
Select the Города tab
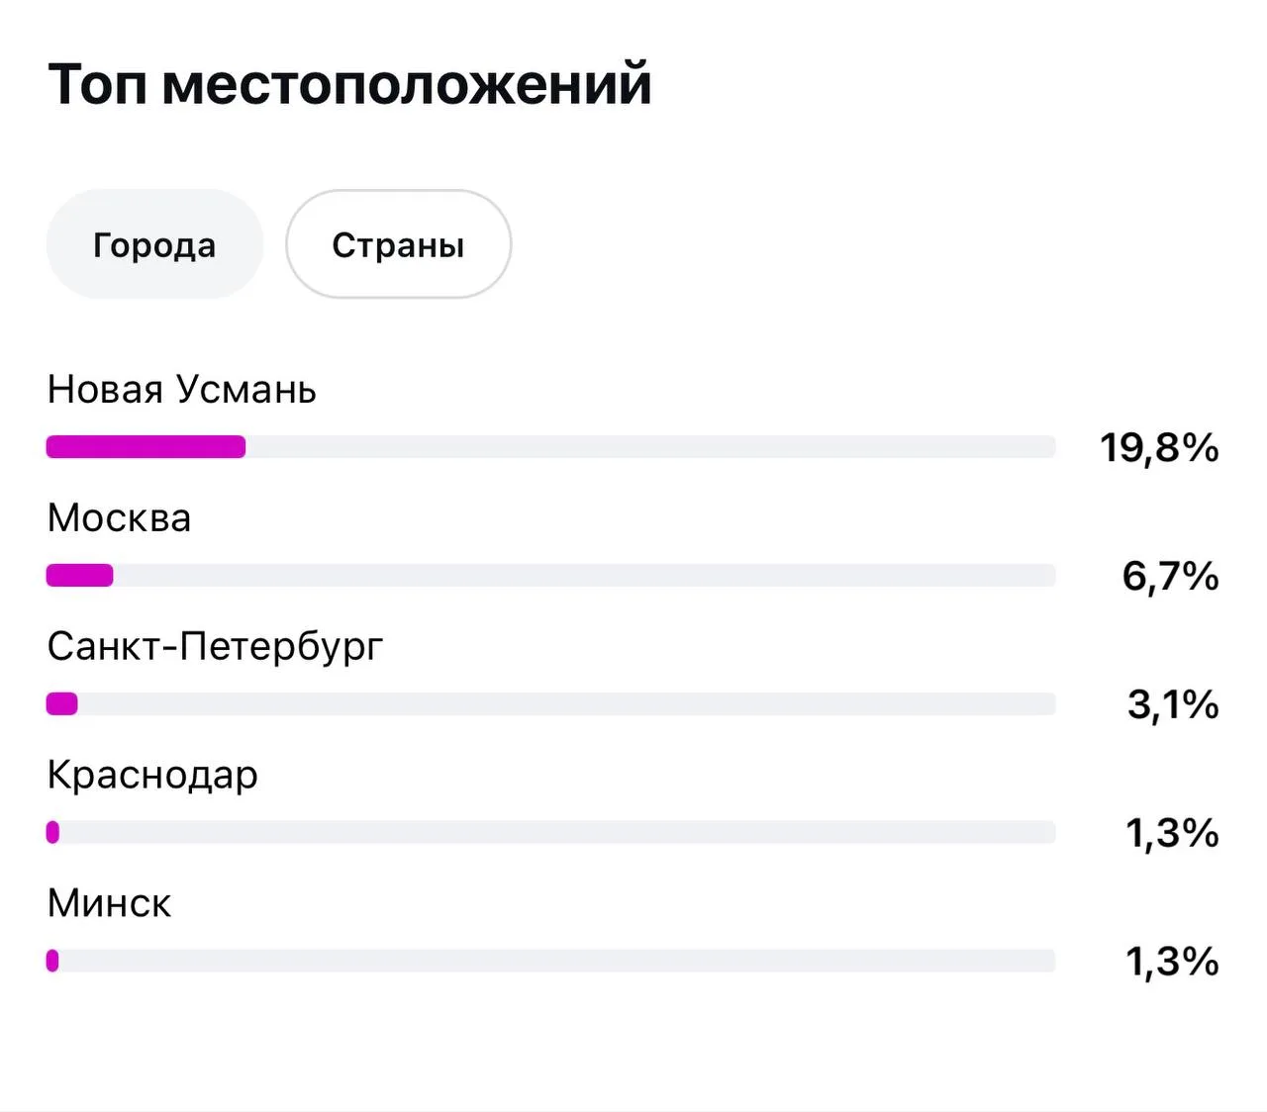point(154,244)
